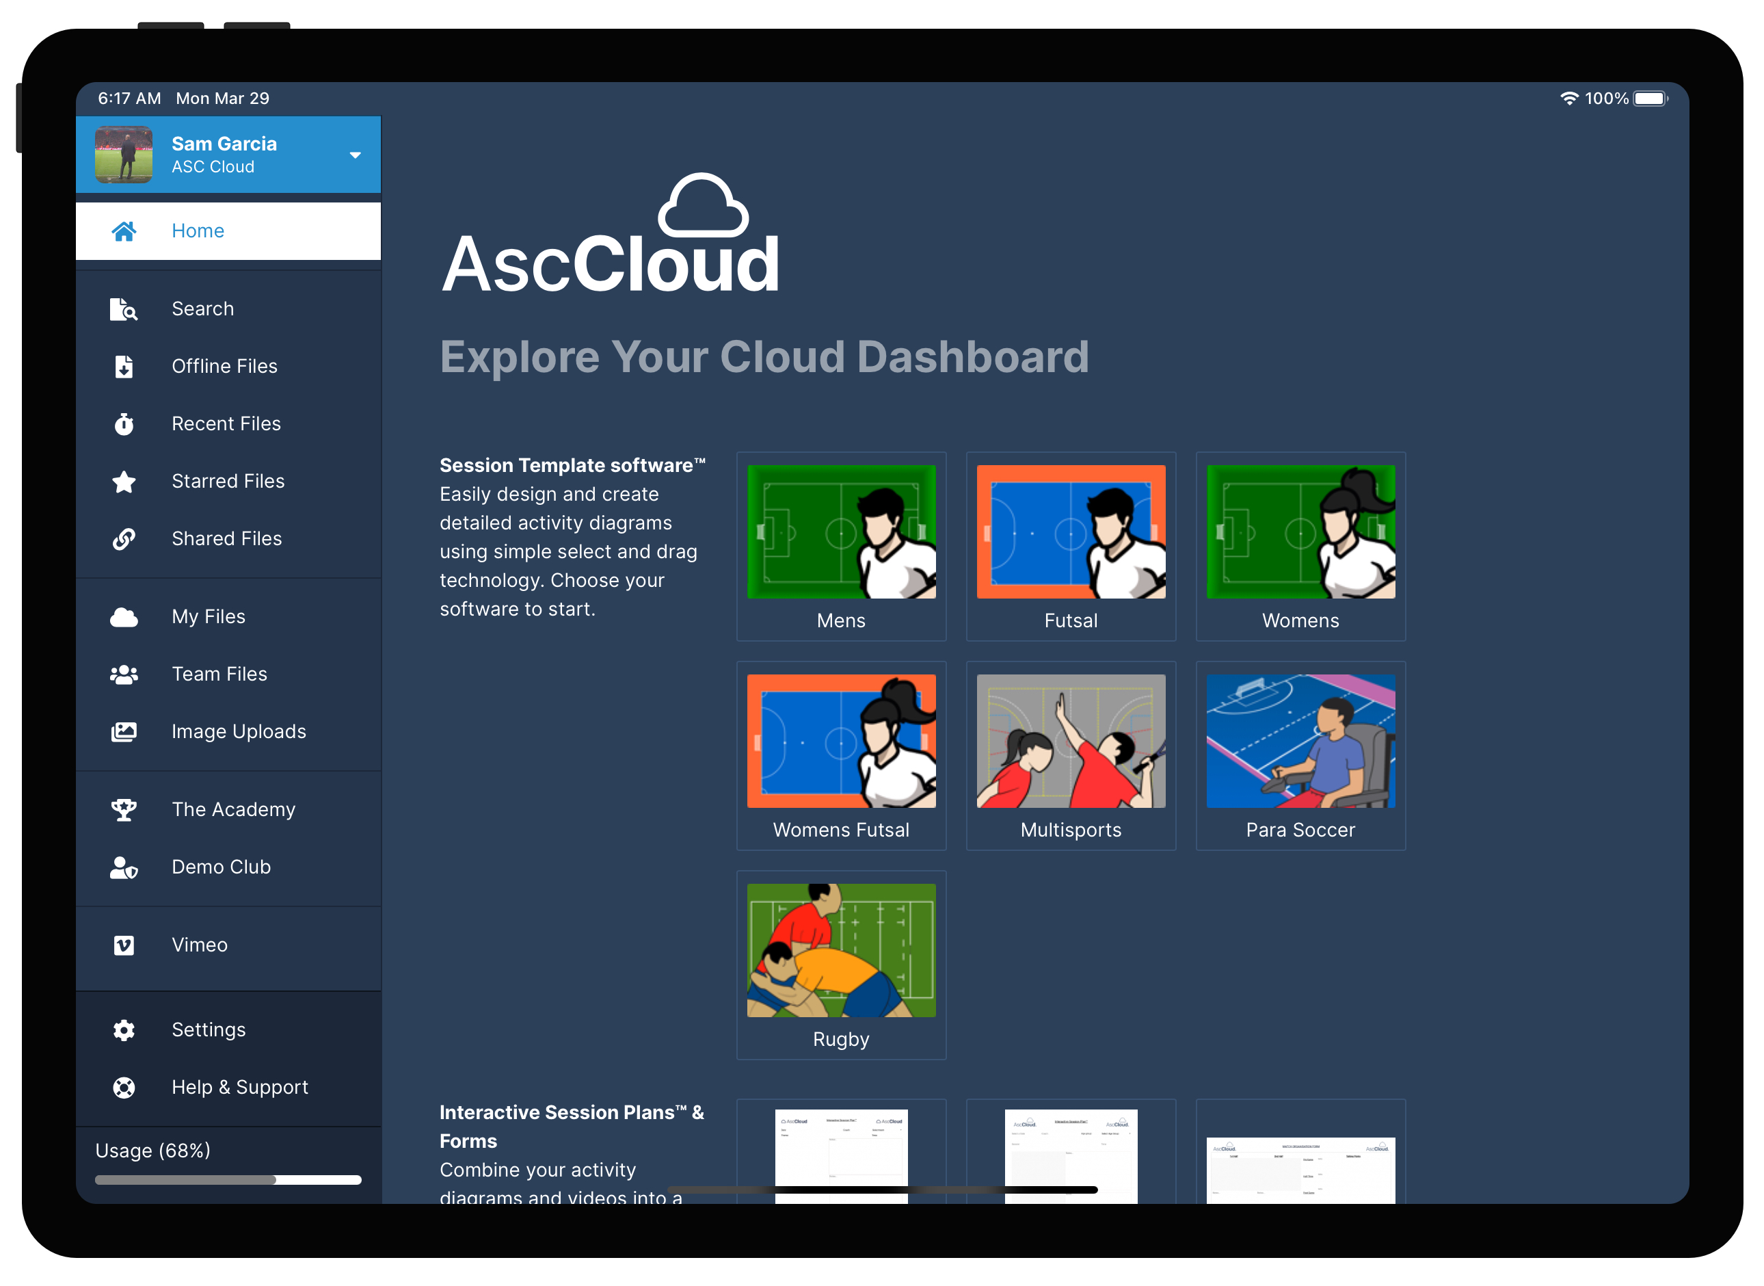Click the Home house icon

coord(124,231)
